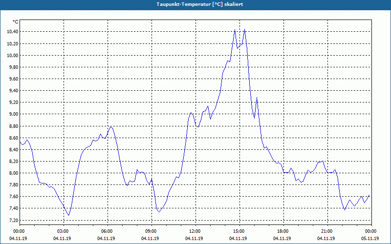Click the 8,00 axis value

coord(14,173)
